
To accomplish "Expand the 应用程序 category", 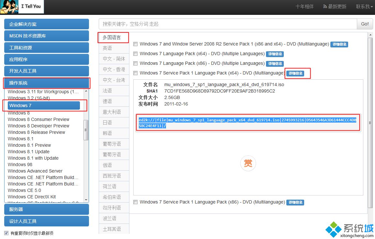I will 46,59.
